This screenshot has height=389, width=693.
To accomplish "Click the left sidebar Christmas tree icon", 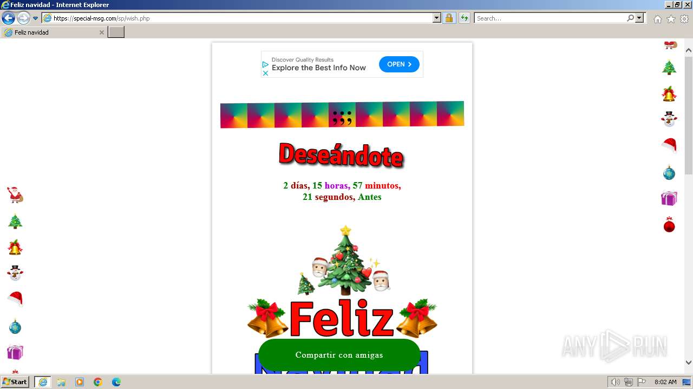I will [15, 221].
